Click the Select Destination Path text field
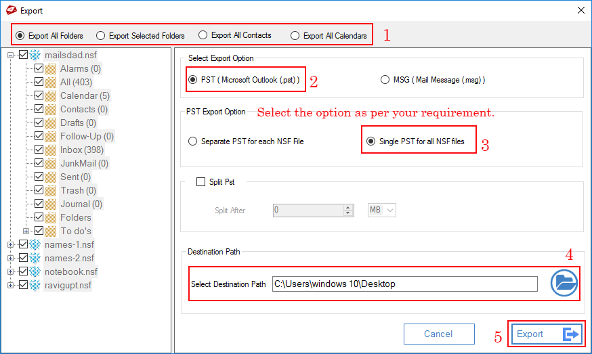This screenshot has height=354, width=592. pyautogui.click(x=404, y=284)
